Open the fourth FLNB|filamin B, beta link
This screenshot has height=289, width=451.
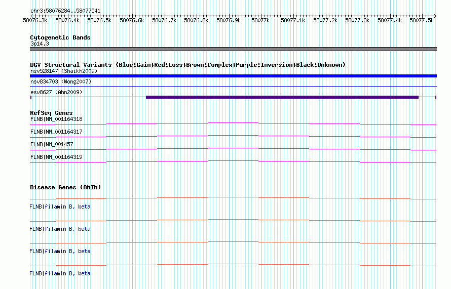click(60, 273)
